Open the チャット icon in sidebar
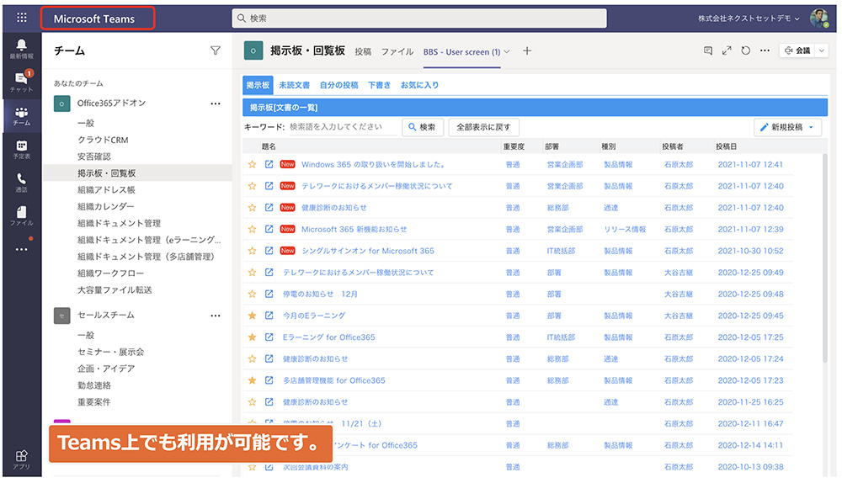 (x=22, y=82)
